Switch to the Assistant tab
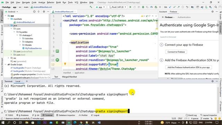Image resolution: width=222 pixels, height=125 pixels. pyautogui.click(x=163, y=11)
